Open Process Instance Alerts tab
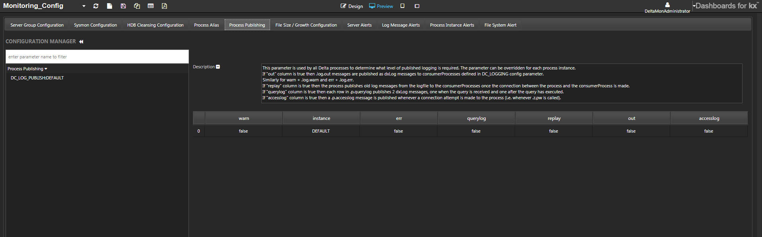 [452, 25]
